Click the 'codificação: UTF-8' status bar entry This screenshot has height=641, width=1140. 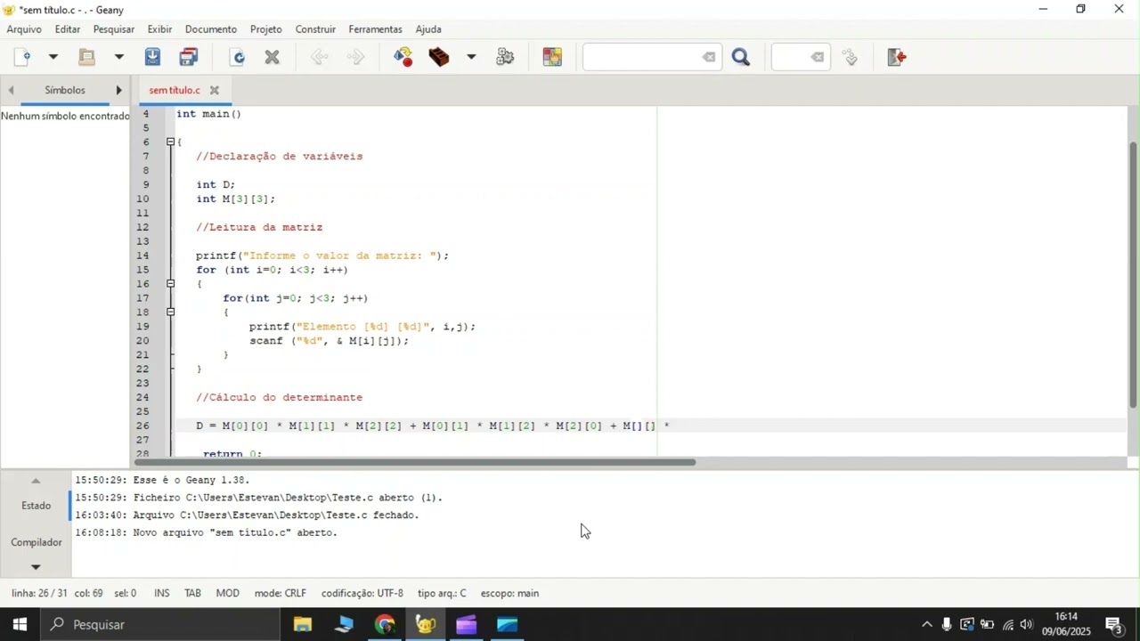pos(362,593)
